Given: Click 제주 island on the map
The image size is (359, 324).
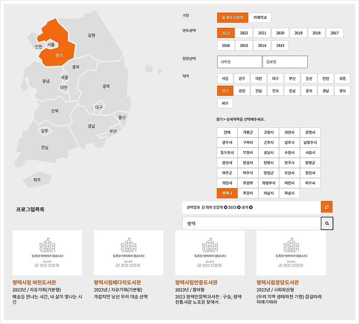Looking at the screenshot, I should pyautogui.click(x=37, y=180).
